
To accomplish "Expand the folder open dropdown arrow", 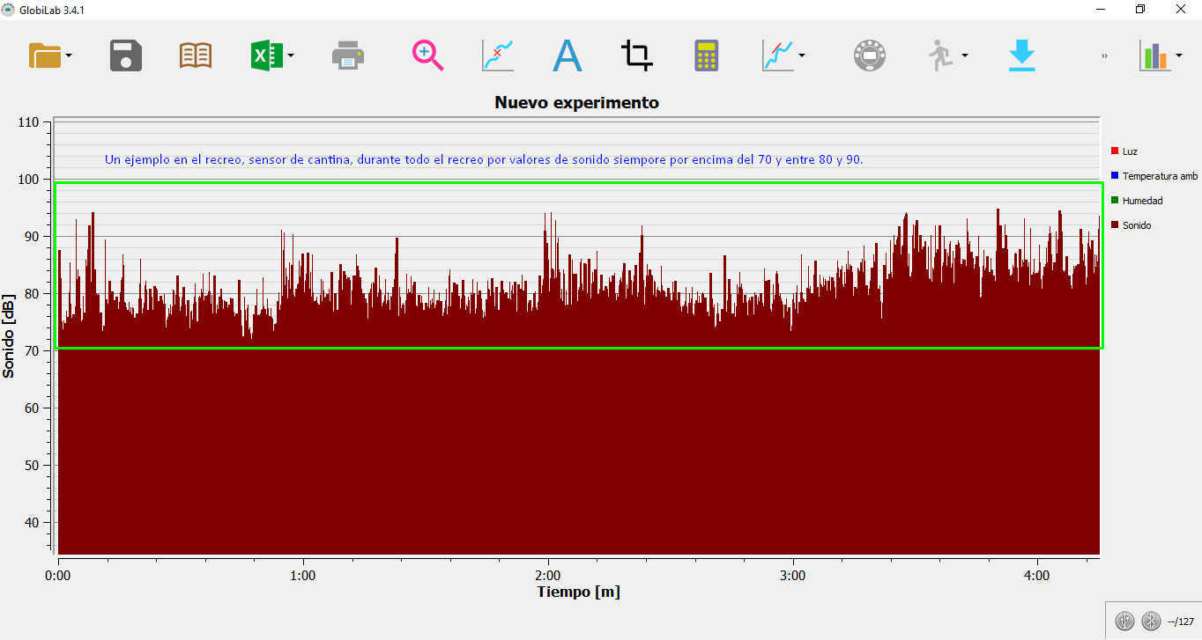I will coord(69,56).
